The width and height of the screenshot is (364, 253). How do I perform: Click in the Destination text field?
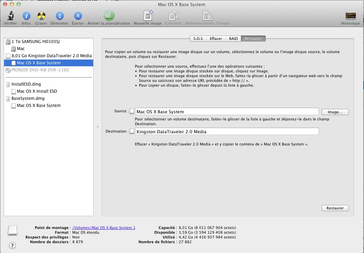pos(227,131)
